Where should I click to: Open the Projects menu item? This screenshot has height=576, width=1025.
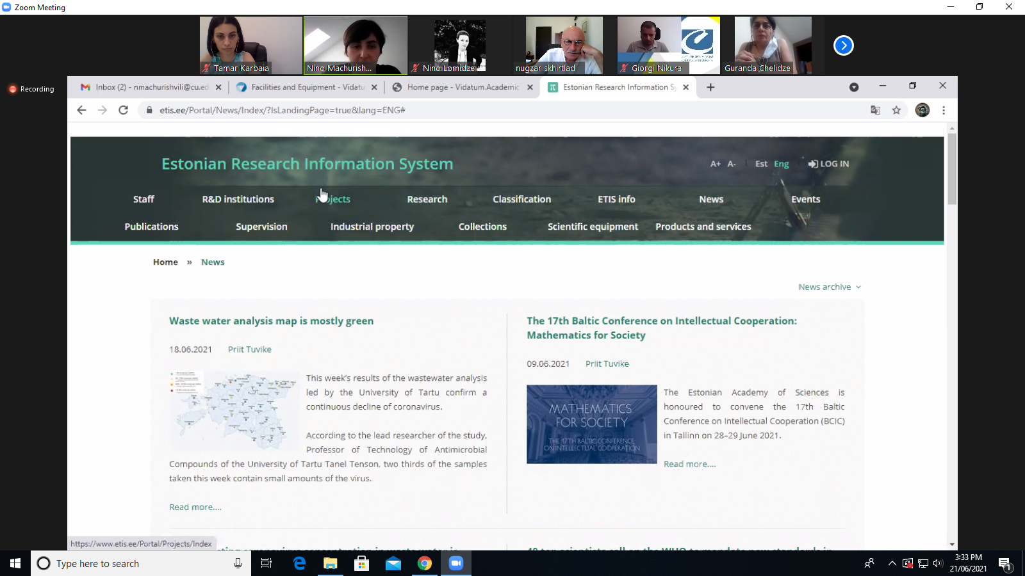pos(333,199)
